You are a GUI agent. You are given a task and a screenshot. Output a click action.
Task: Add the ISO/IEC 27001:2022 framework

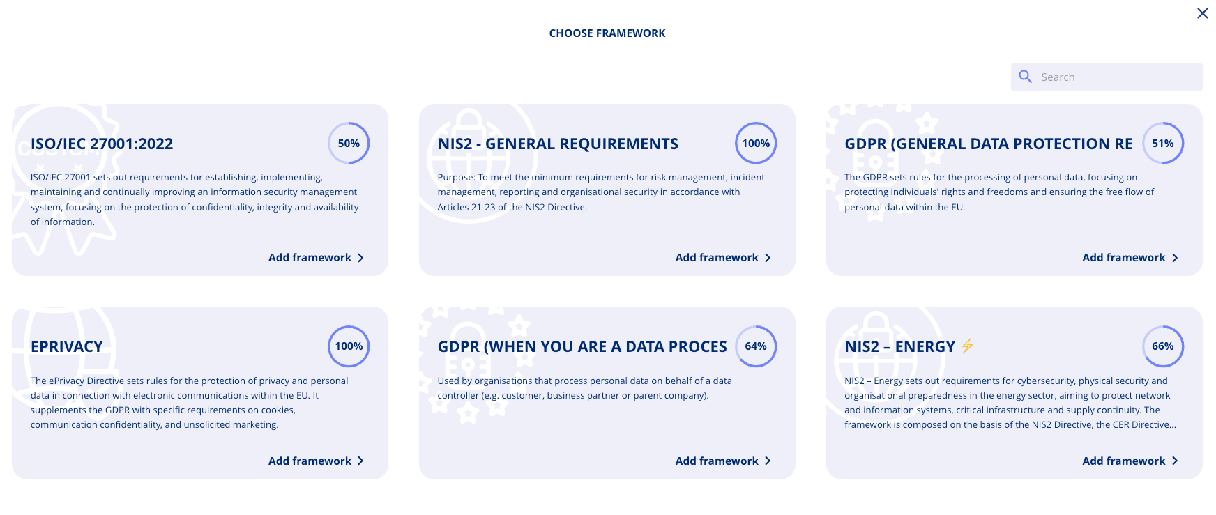(x=316, y=258)
